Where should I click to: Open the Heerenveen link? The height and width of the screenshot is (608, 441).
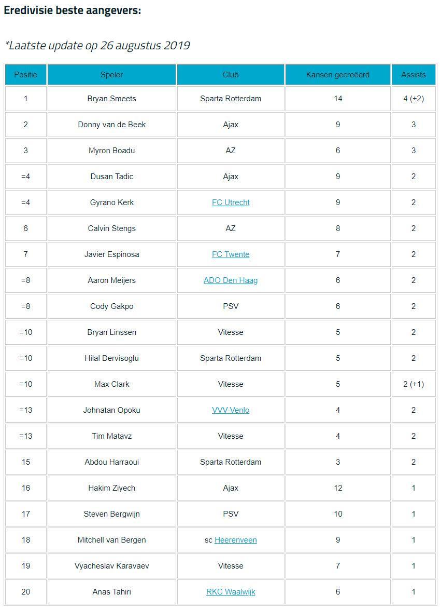click(x=236, y=540)
